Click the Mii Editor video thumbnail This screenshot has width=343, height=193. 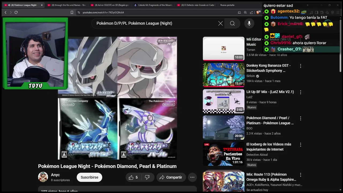point(223,49)
